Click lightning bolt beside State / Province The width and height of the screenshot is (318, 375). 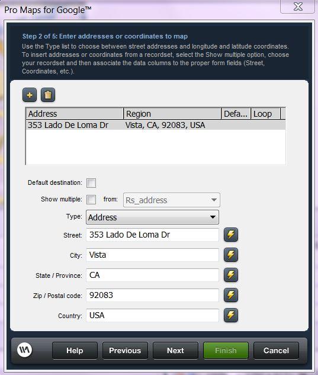231,275
